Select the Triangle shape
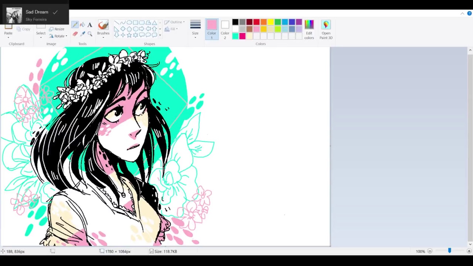The image size is (473, 266). pyautogui.click(x=154, y=23)
